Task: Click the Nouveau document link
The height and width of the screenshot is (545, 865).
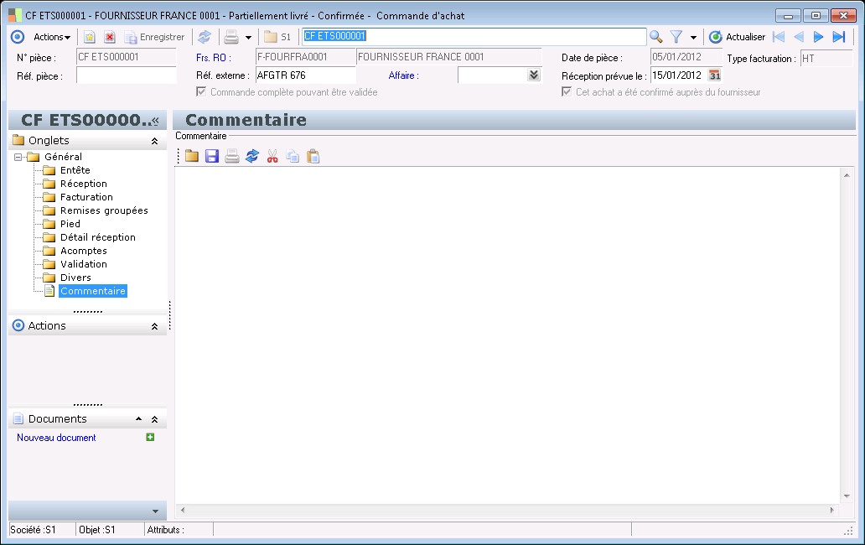Action: click(56, 438)
